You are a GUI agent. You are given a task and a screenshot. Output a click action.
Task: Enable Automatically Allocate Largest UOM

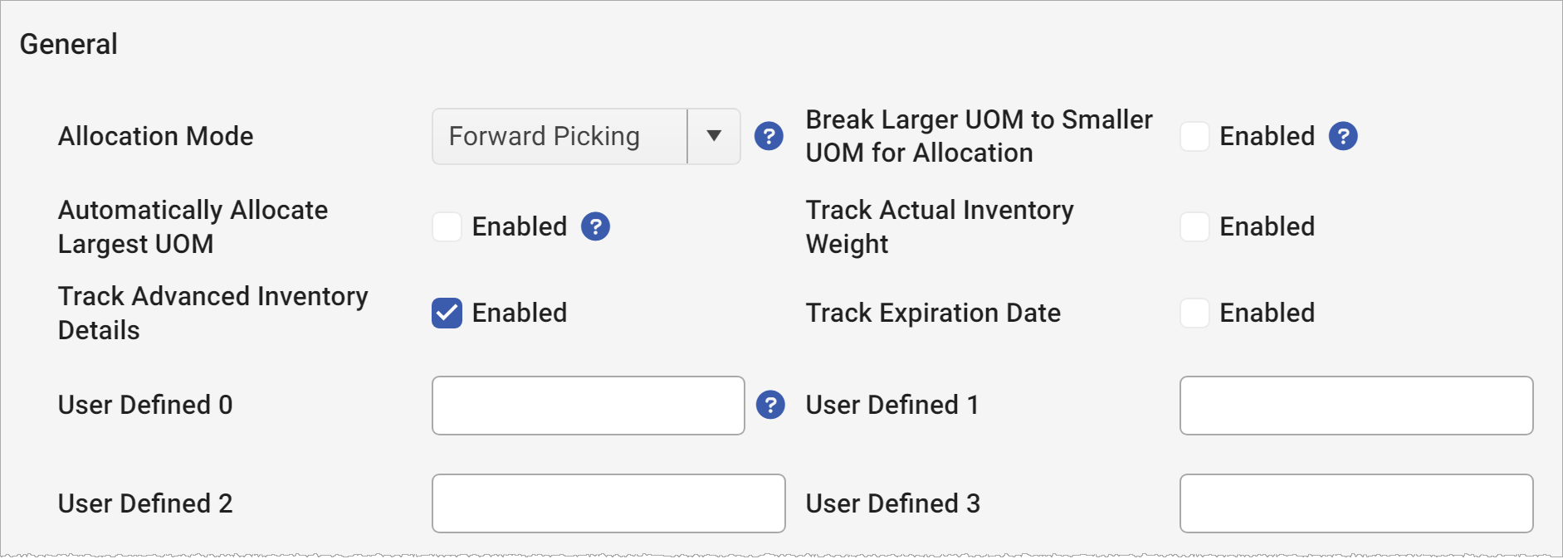pos(446,226)
